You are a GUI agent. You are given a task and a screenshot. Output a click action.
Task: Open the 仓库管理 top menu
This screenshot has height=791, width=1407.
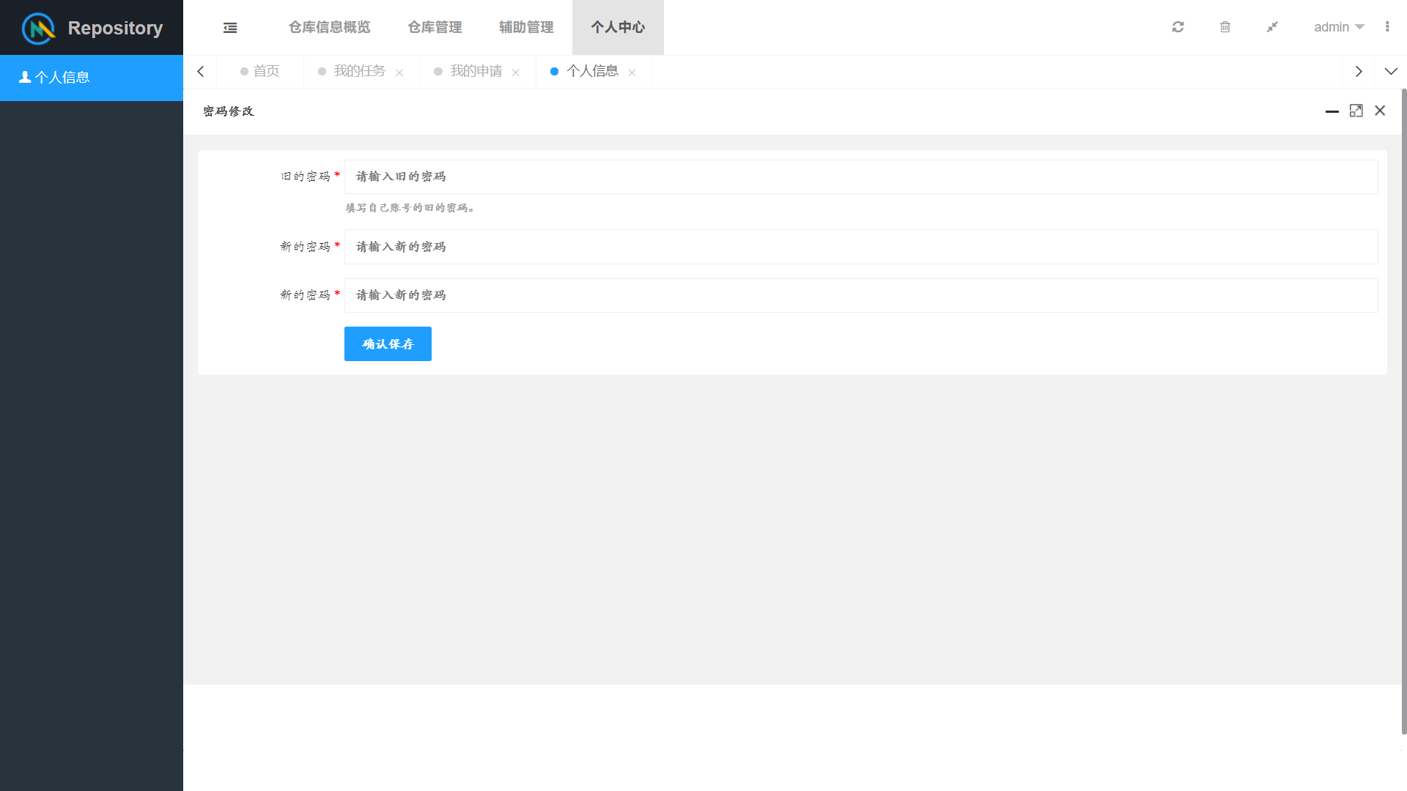pos(435,27)
